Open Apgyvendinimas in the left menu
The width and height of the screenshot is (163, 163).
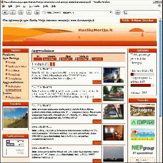pyautogui.click(x=13, y=82)
